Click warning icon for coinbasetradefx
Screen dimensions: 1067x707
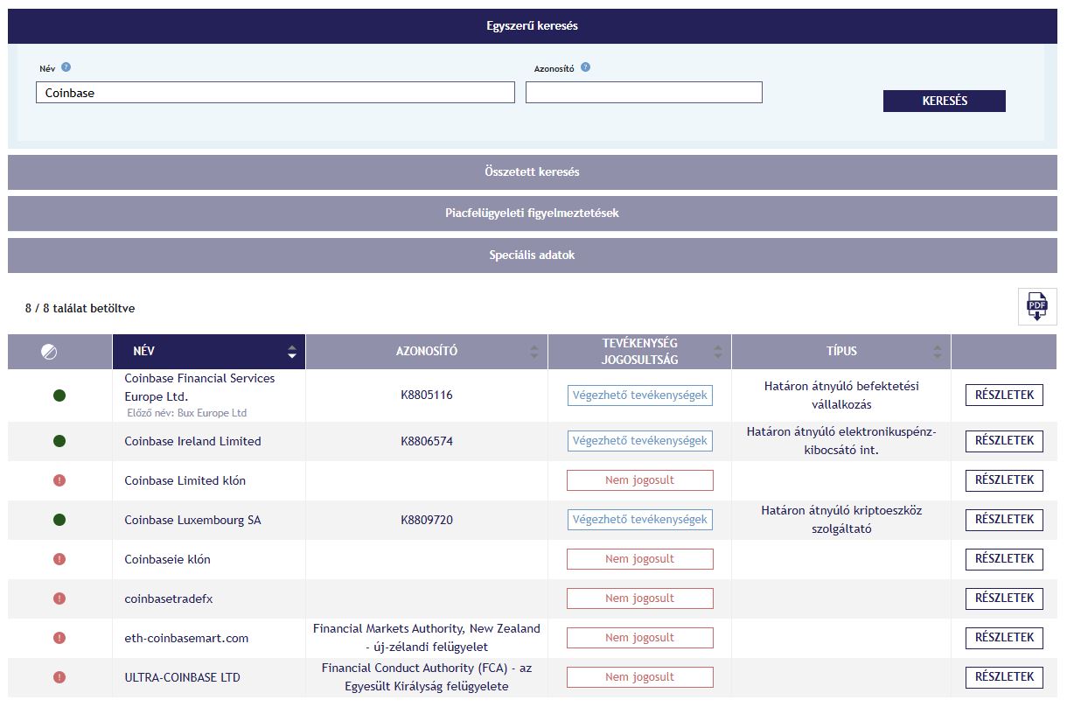tap(59, 598)
